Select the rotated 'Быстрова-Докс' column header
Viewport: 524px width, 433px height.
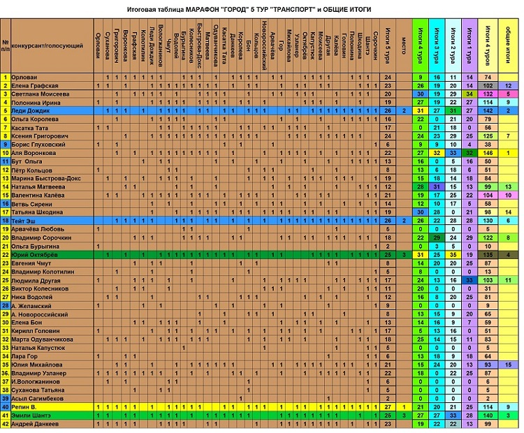pos(200,46)
